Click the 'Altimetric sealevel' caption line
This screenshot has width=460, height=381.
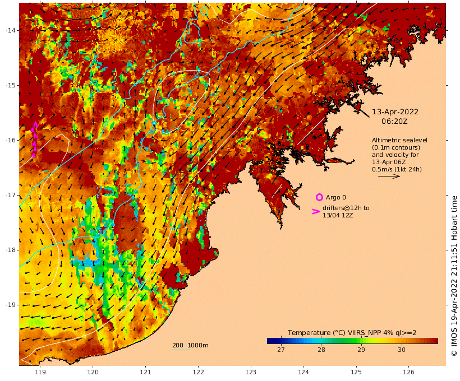pyautogui.click(x=399, y=141)
